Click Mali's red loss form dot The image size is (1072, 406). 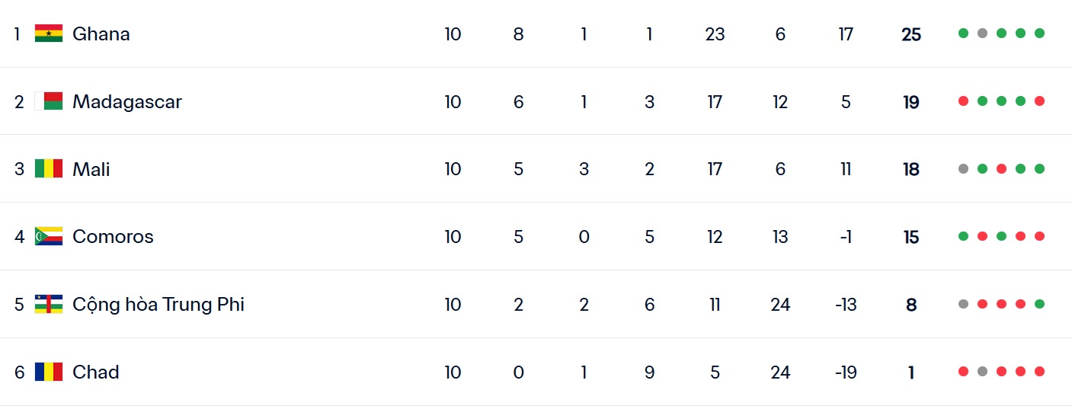pyautogui.click(x=1001, y=168)
